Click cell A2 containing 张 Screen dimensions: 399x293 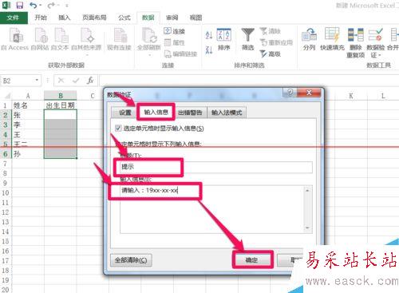[28, 115]
